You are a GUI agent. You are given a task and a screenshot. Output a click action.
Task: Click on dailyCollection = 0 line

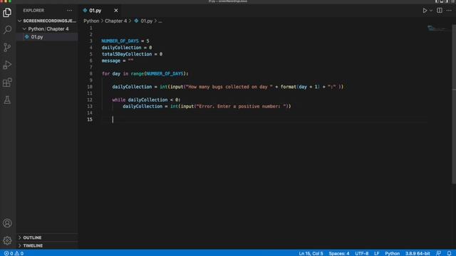click(x=127, y=48)
